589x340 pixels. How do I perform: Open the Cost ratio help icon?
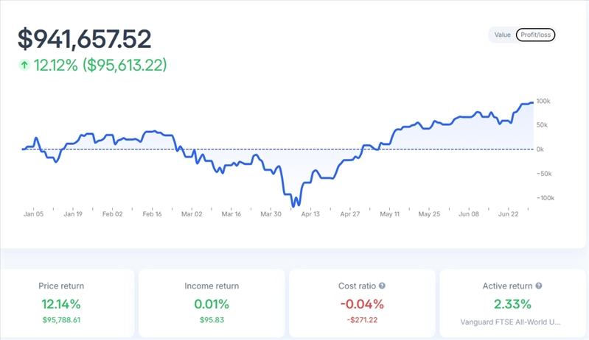383,286
